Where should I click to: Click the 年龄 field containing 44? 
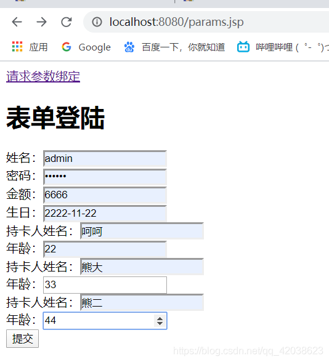[x=105, y=321]
